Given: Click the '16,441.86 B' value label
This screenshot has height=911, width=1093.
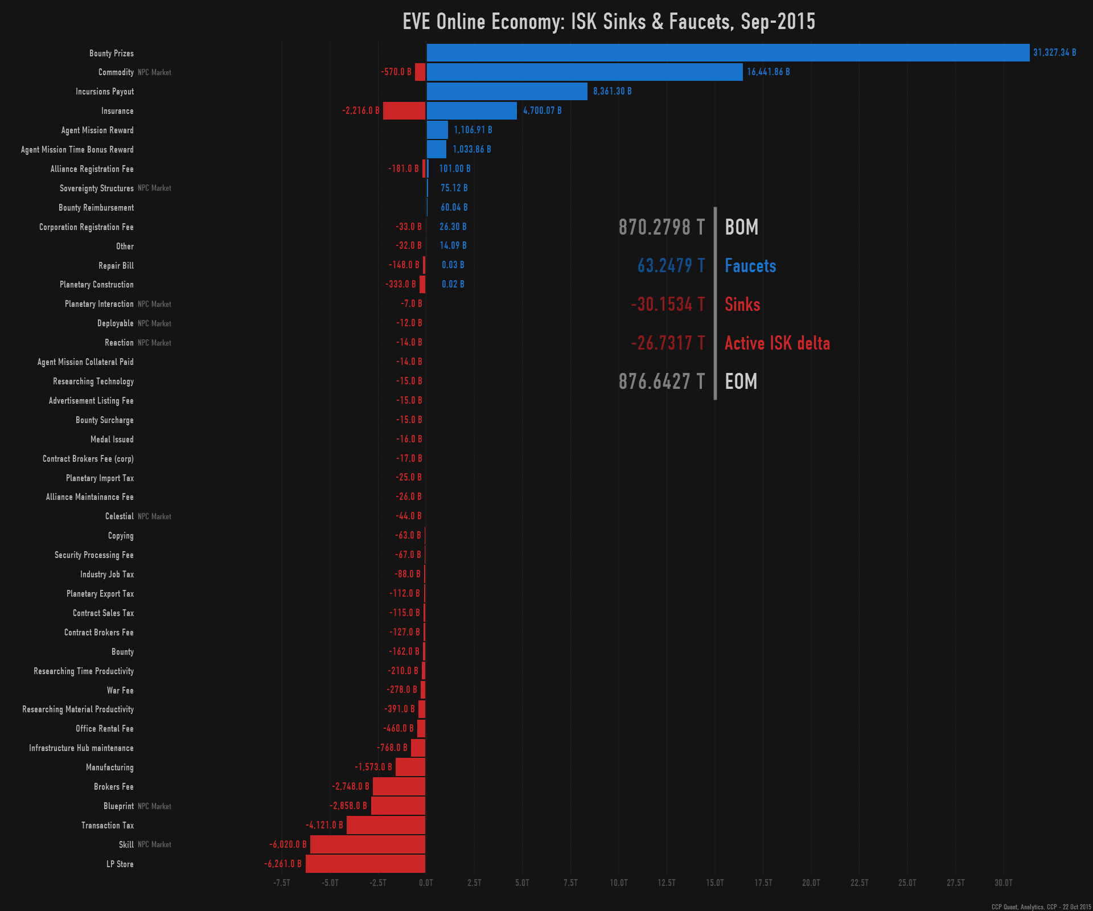Looking at the screenshot, I should 768,72.
